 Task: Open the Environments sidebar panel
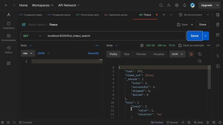(x=8, y=38)
